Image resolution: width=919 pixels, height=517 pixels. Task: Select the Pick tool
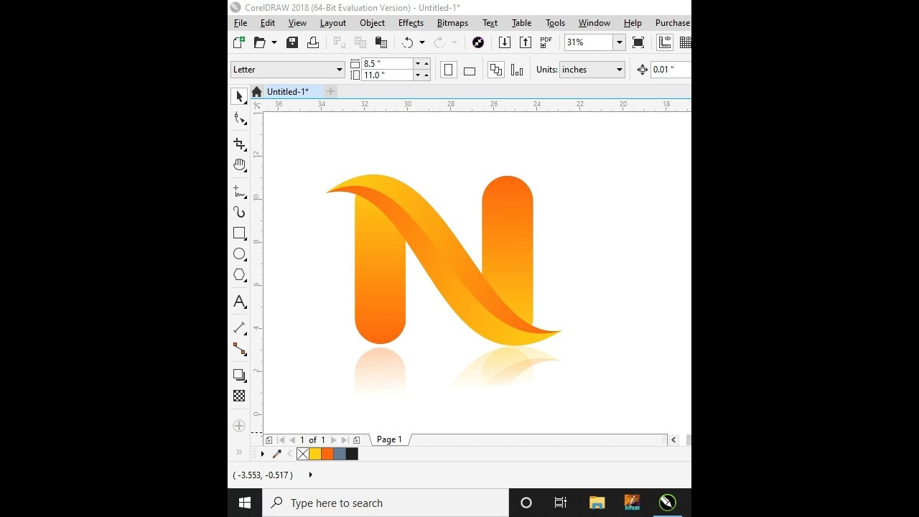[239, 97]
